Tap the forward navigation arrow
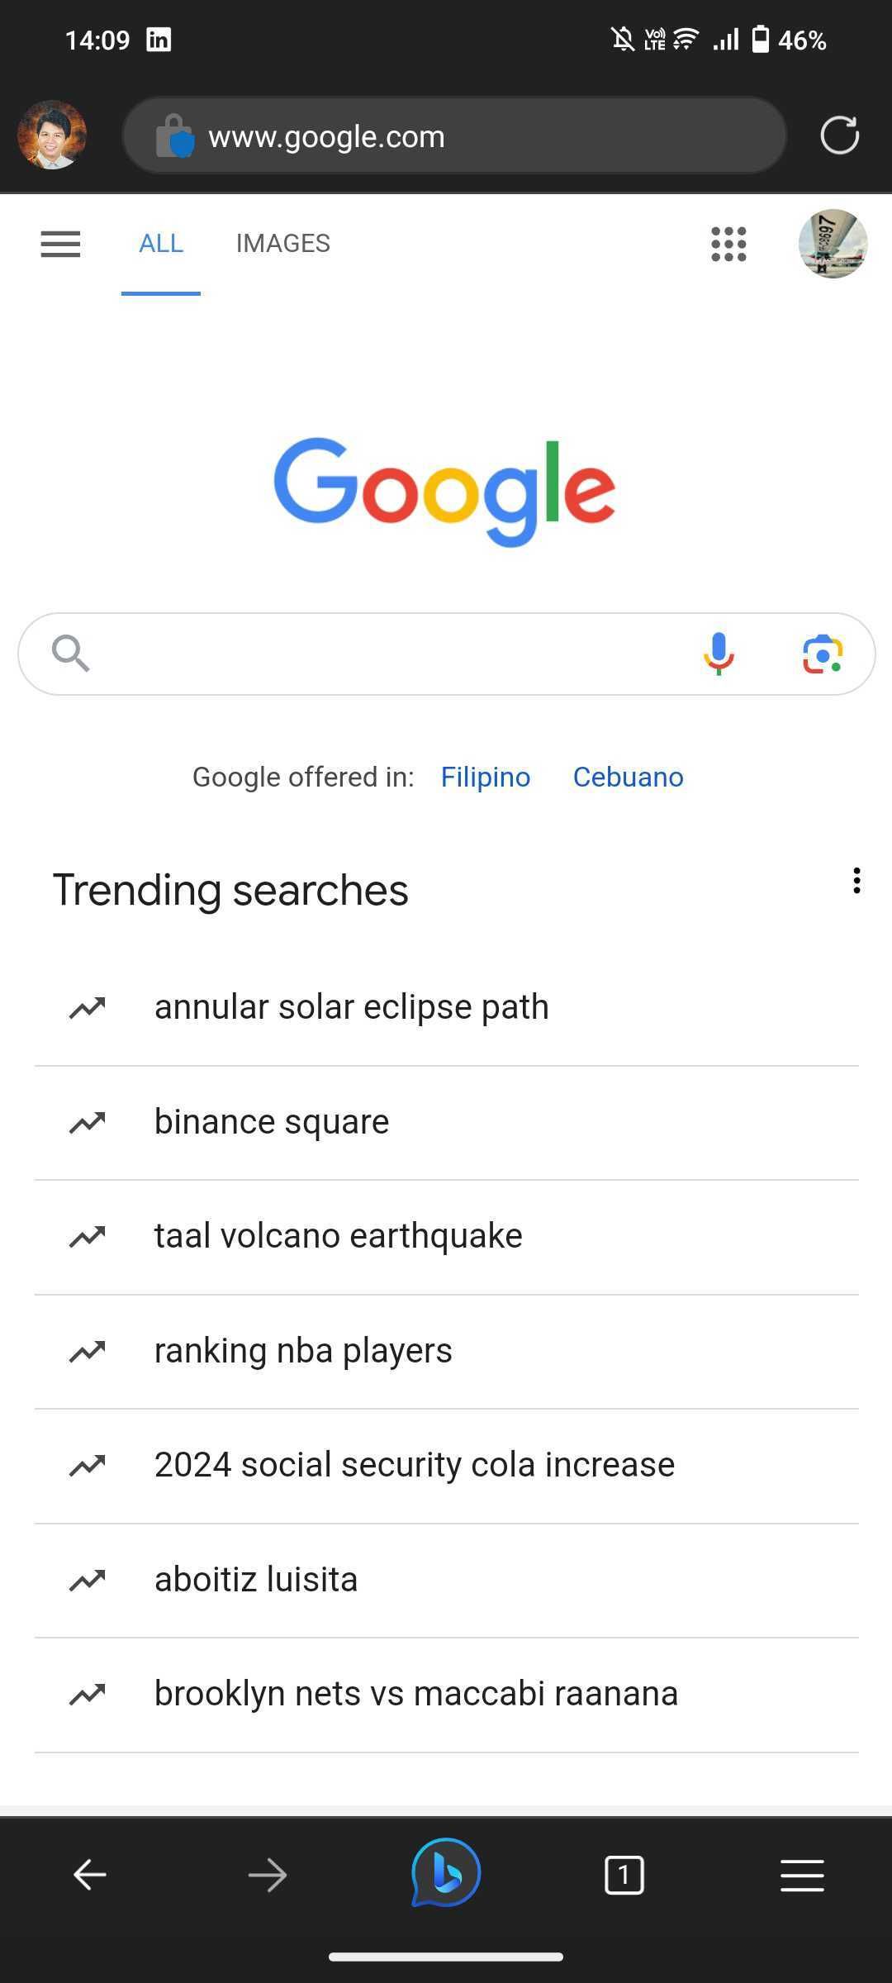The width and height of the screenshot is (892, 1983). pyautogui.click(x=268, y=1875)
